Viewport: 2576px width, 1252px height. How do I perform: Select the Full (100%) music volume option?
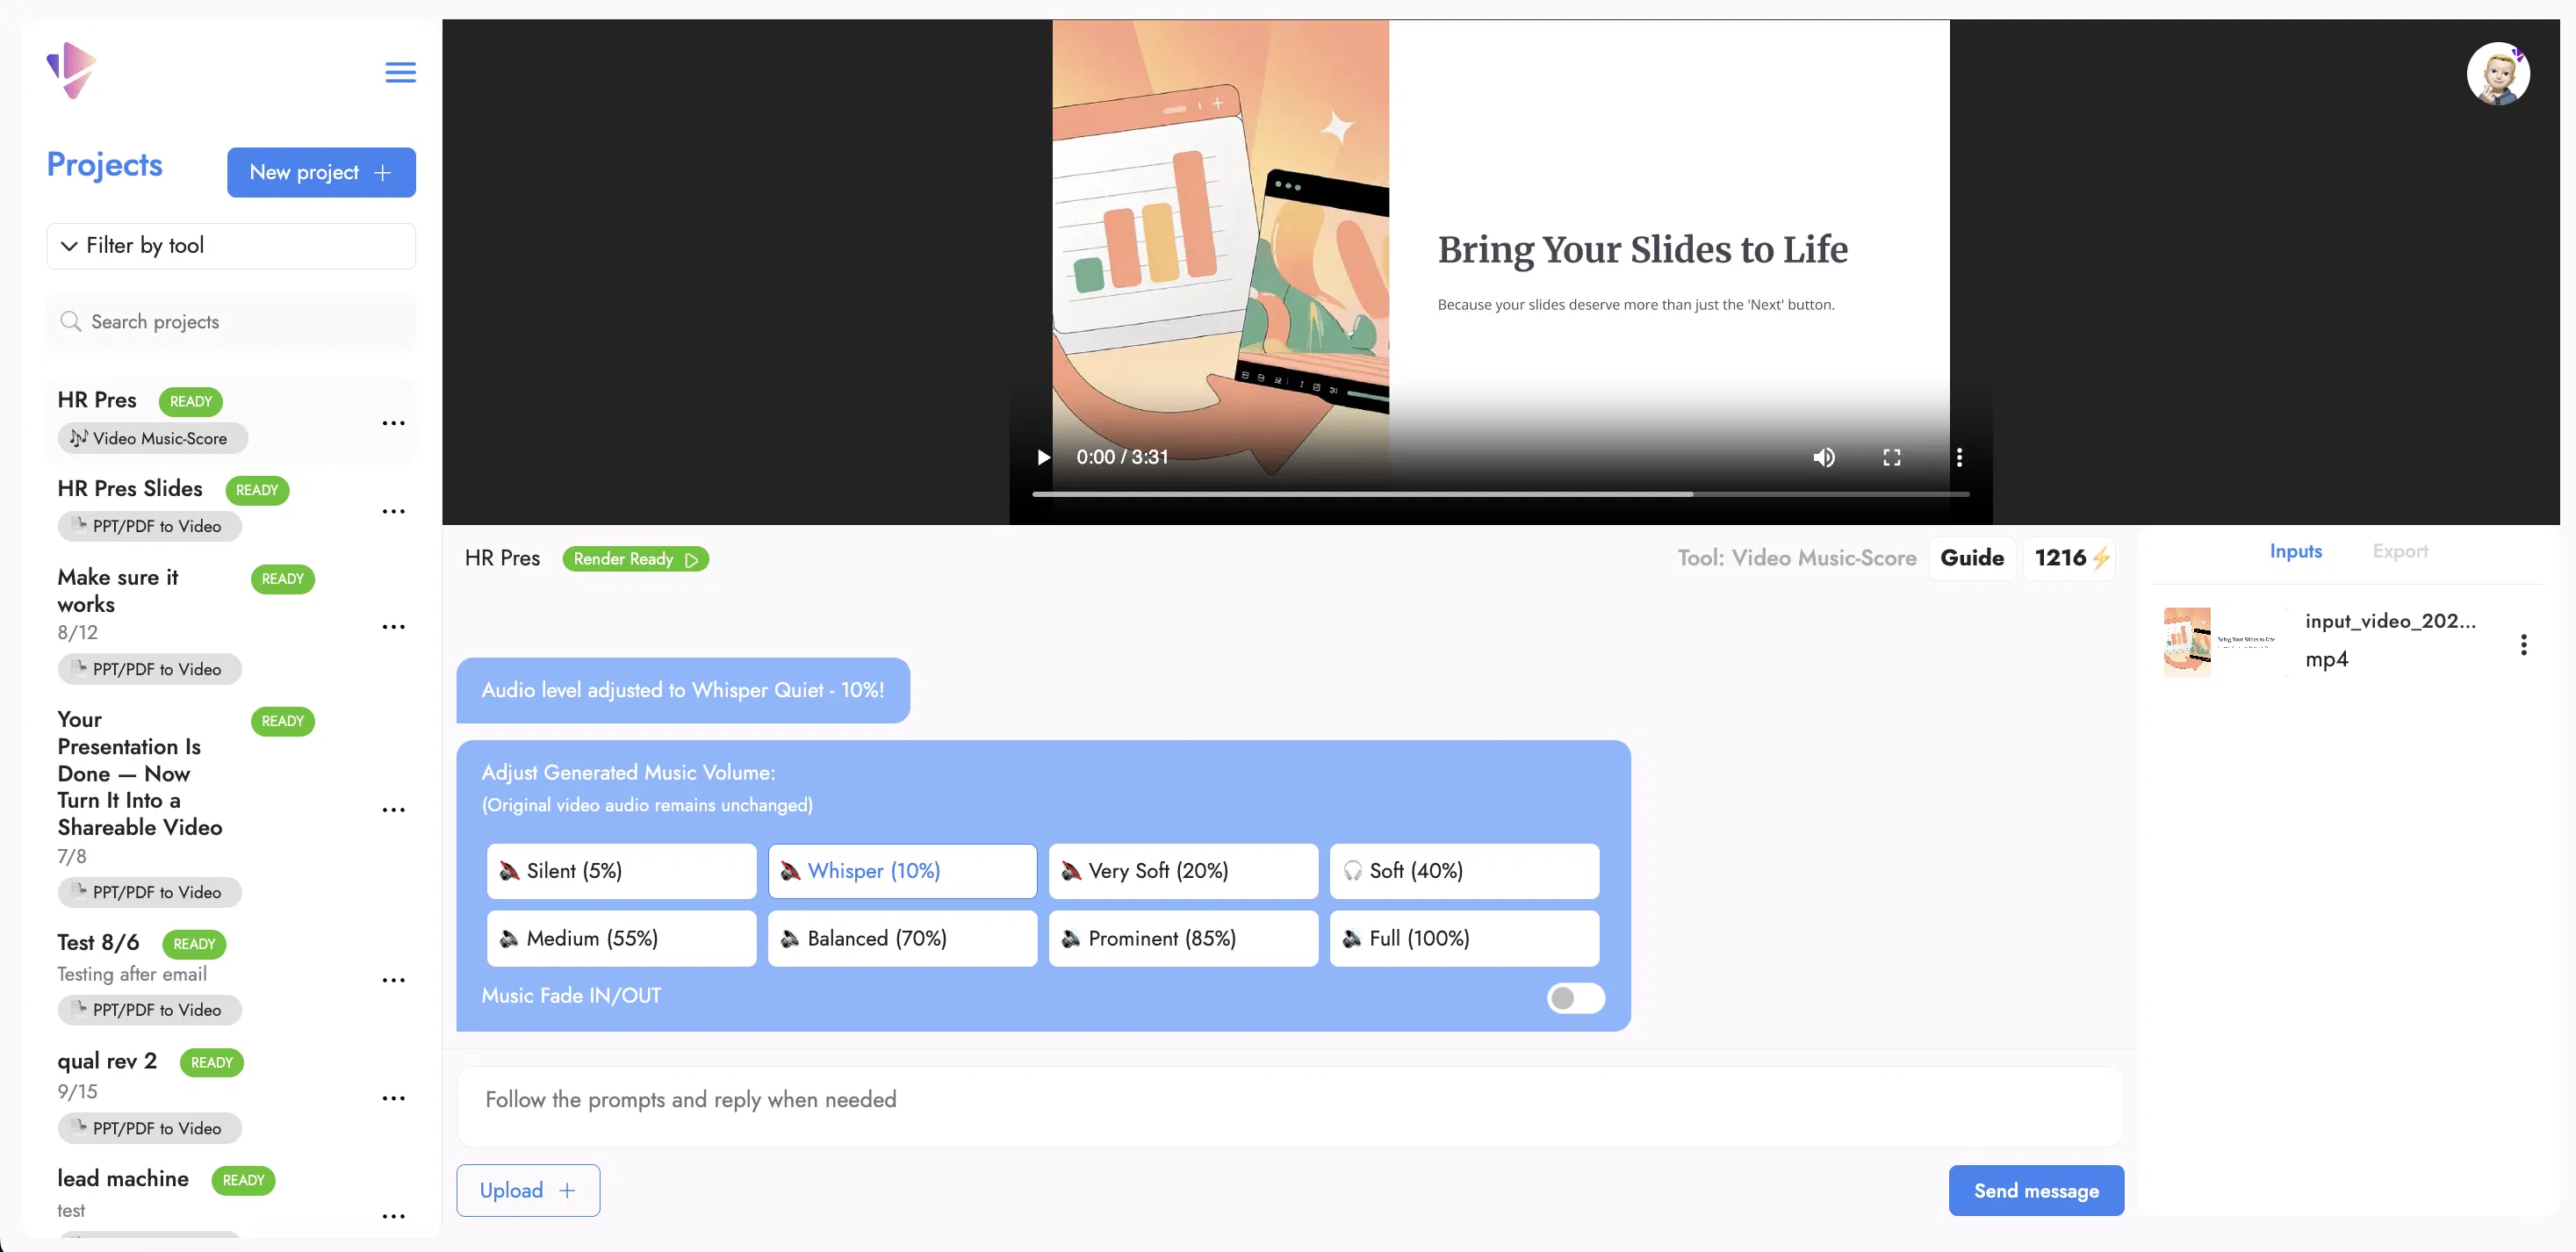1463,938
